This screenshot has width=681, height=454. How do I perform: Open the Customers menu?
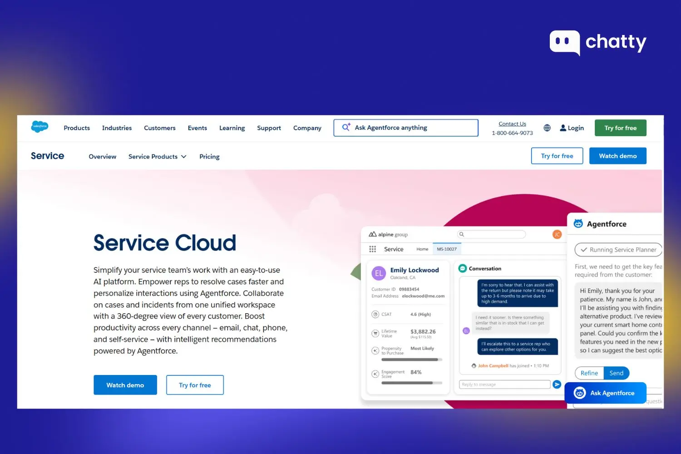pos(159,128)
